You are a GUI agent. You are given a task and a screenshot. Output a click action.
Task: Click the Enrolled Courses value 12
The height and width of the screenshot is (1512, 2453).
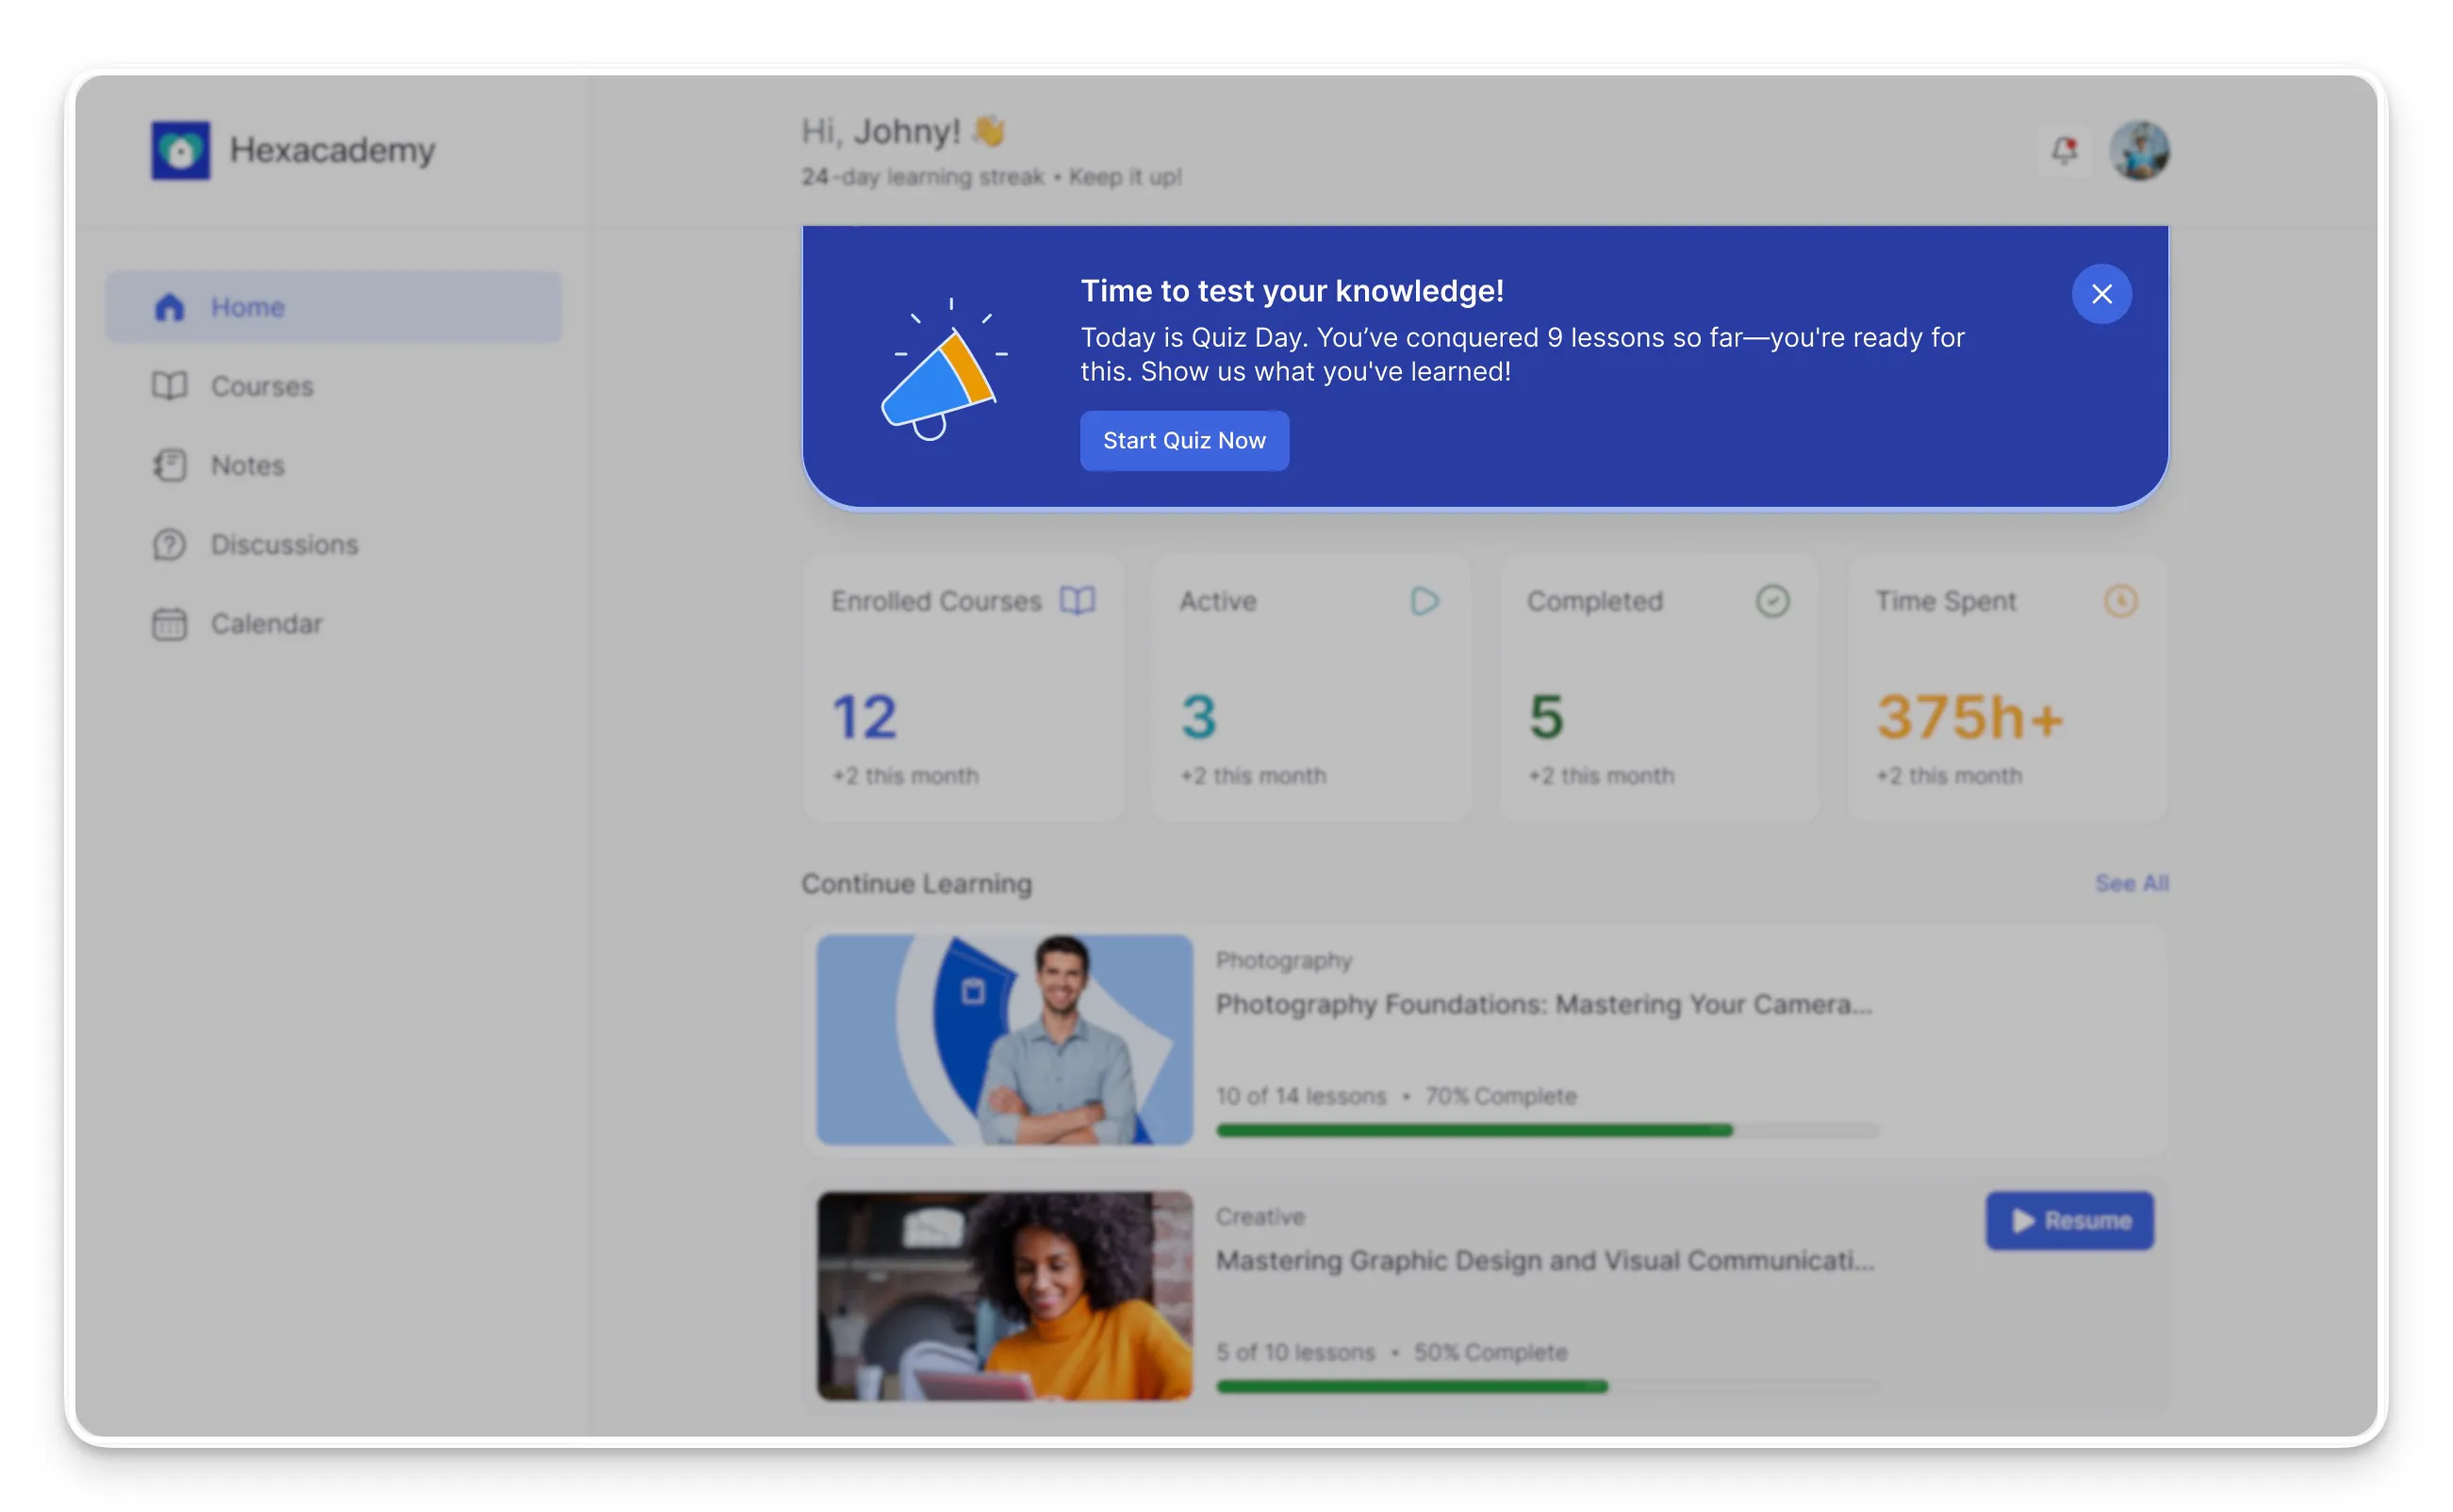point(864,717)
